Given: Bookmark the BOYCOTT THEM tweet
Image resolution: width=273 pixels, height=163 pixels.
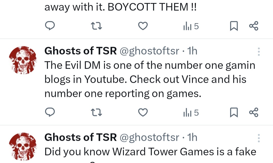Looking at the screenshot, I should point(234,26).
